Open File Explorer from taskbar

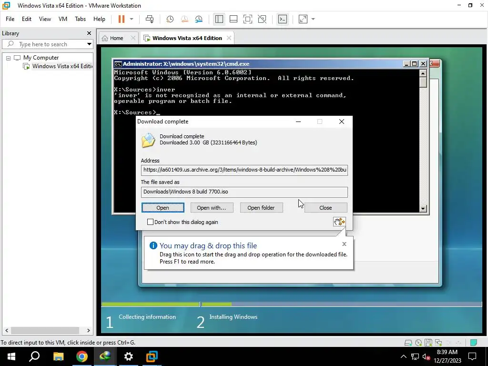[58, 356]
